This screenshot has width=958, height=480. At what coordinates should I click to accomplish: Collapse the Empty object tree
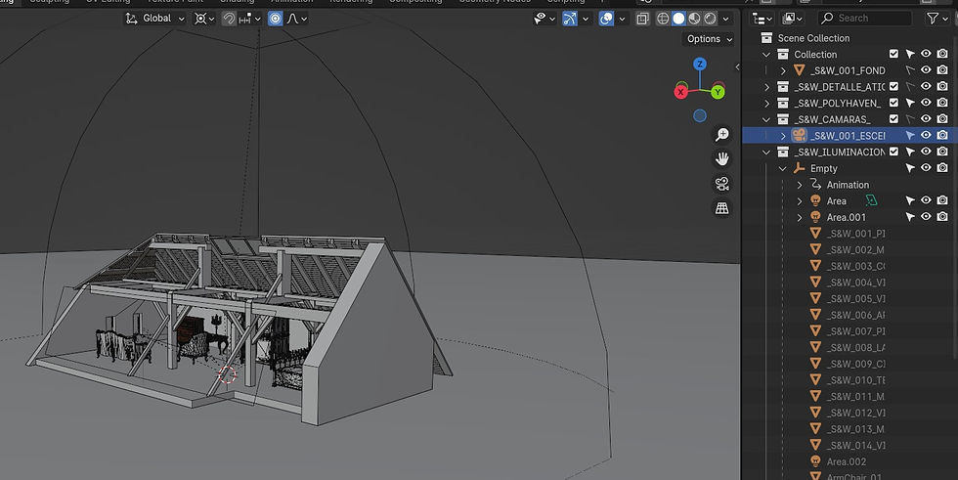click(783, 168)
